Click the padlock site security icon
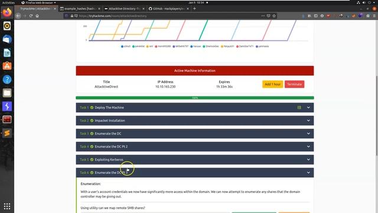The height and width of the screenshot is (213, 378). coord(72,16)
